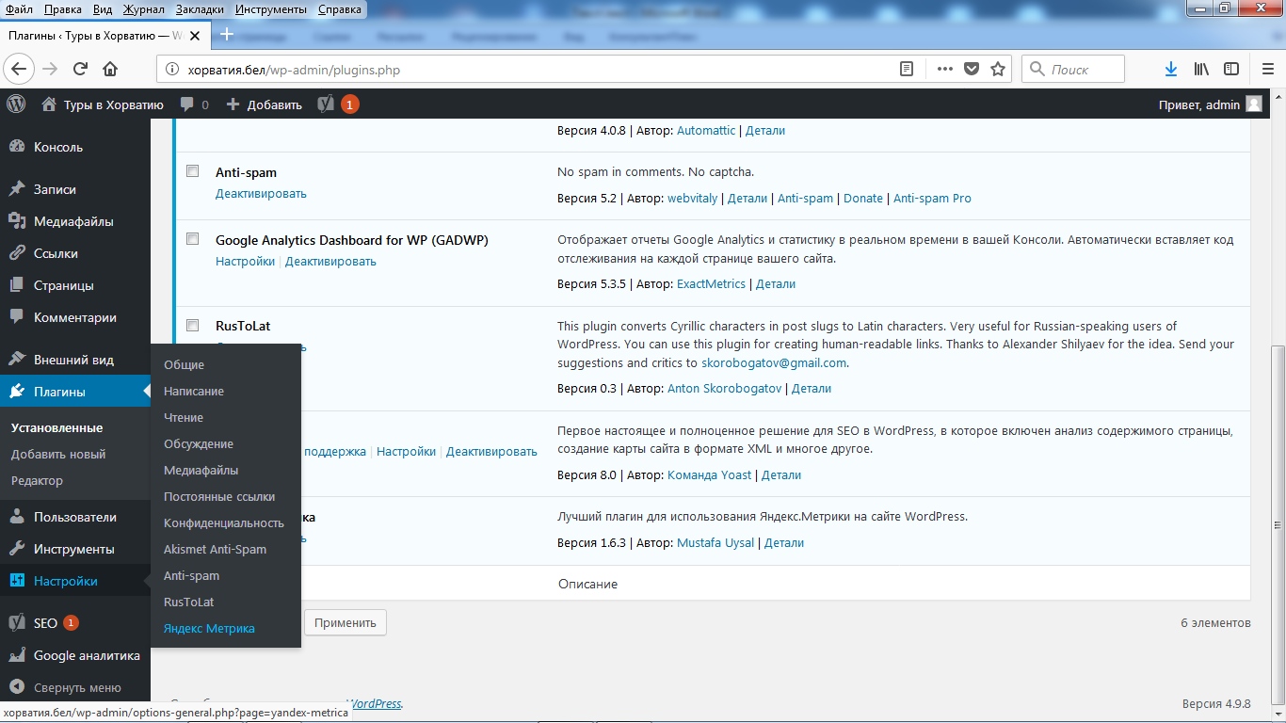Select the Google Analytics Dashboard plugin checkbox
This screenshot has height=723, width=1286.
(x=193, y=239)
